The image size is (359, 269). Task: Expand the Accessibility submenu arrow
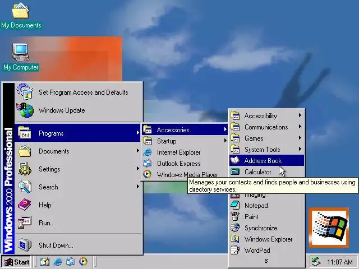point(300,115)
